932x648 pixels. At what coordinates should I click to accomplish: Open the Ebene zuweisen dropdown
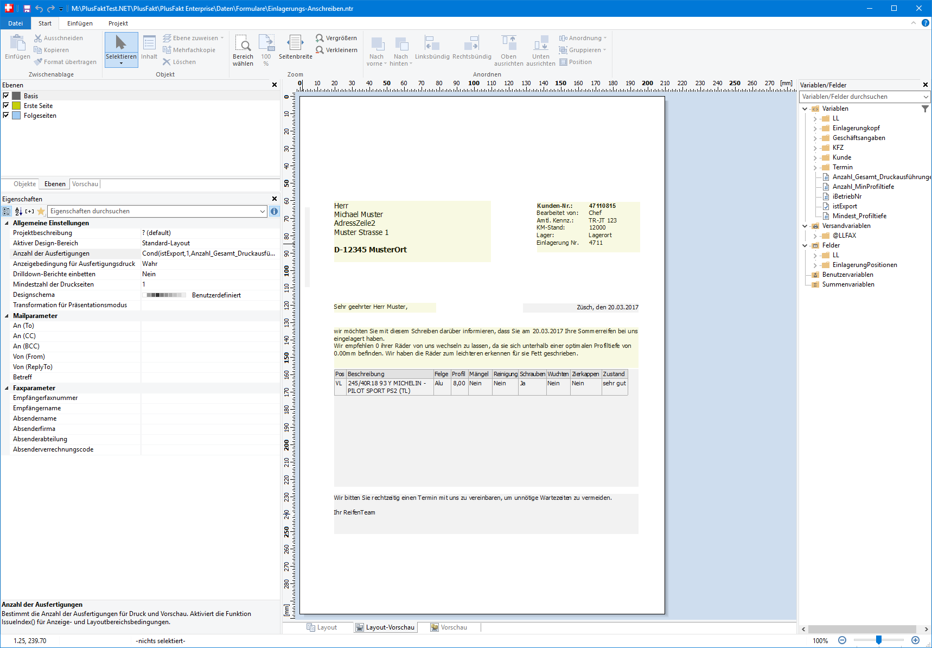222,38
